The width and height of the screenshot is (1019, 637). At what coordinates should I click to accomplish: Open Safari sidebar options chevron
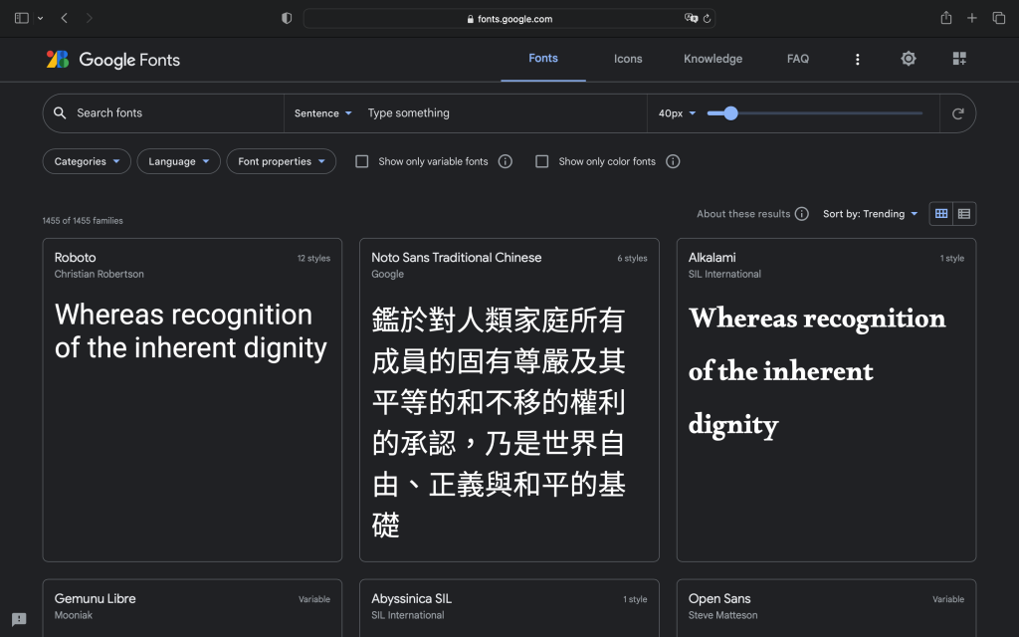[x=40, y=18]
